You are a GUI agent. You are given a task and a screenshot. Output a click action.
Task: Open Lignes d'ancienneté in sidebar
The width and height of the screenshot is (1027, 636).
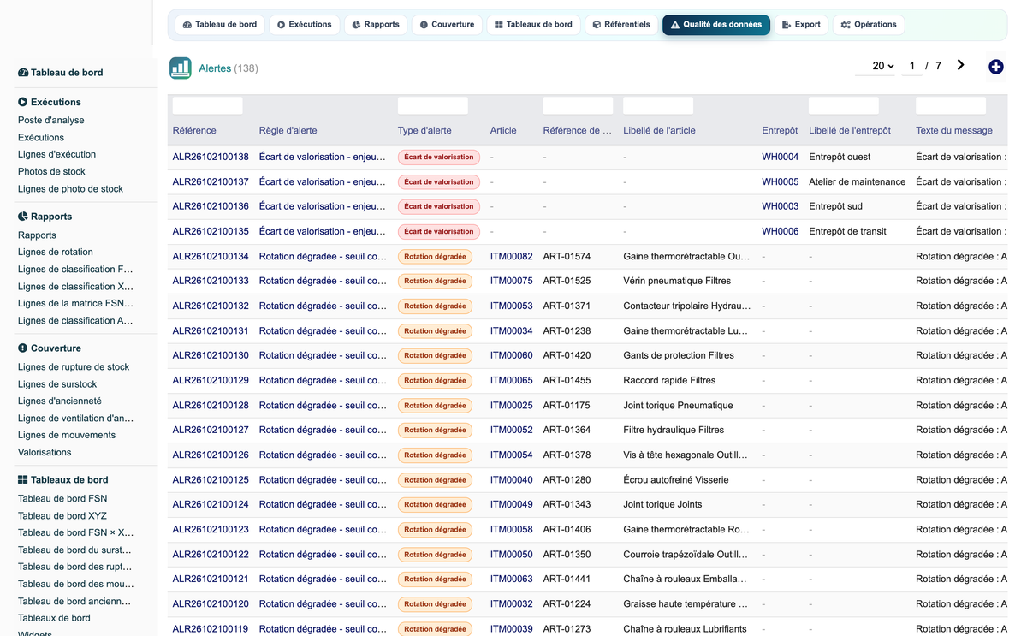point(60,401)
